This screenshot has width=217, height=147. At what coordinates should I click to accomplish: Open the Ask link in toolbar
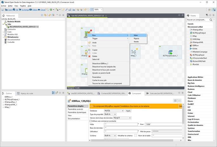[x=17, y=10]
